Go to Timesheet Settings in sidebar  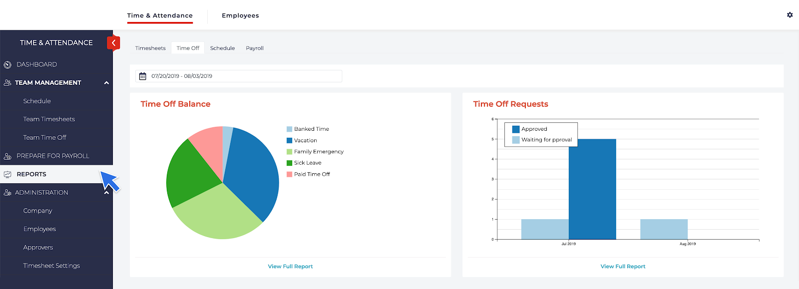pos(51,266)
